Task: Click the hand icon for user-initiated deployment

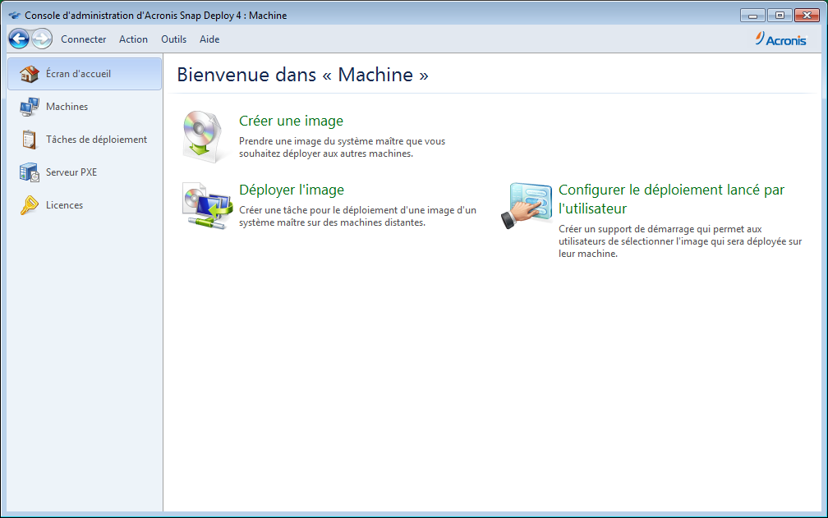Action: pyautogui.click(x=522, y=207)
